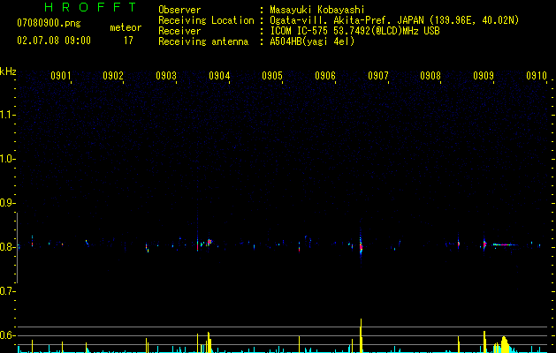Click the 0902 time marker
Screen dimensions: 556x353
coord(113,76)
